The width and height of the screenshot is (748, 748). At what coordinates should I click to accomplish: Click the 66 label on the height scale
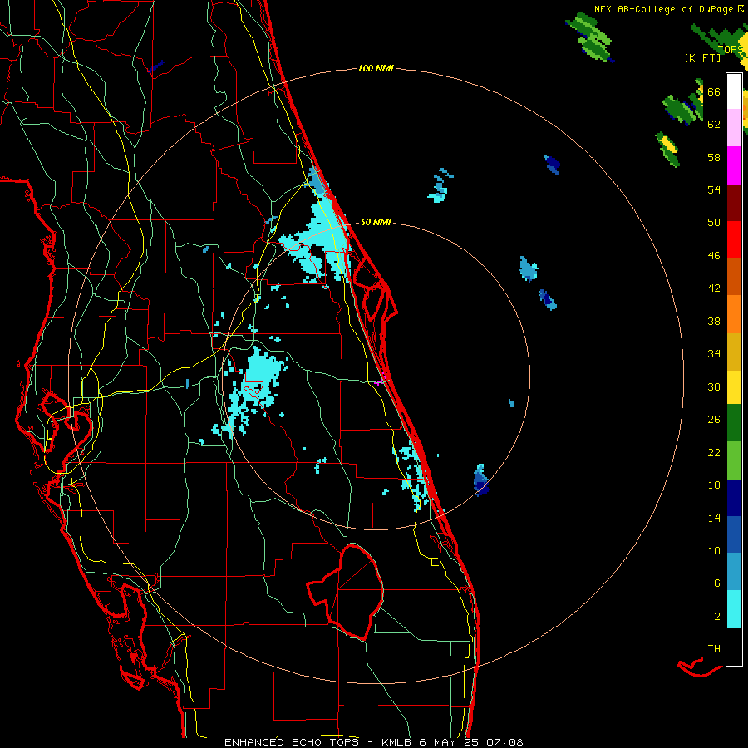coord(714,91)
